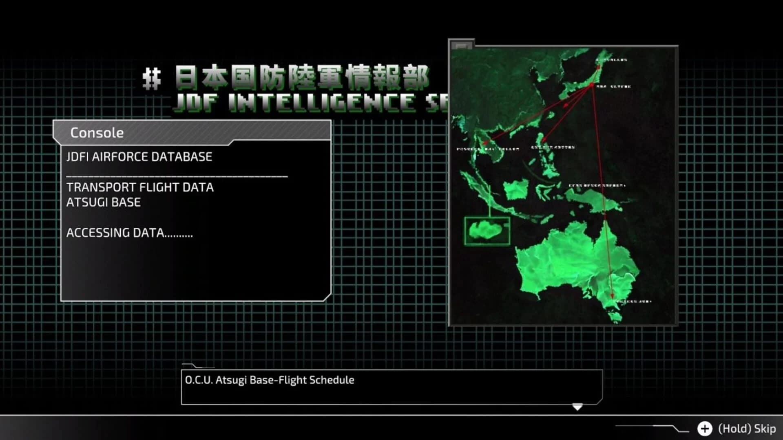Select the small window icon atop the map panel
783x440 pixels.
pos(462,45)
